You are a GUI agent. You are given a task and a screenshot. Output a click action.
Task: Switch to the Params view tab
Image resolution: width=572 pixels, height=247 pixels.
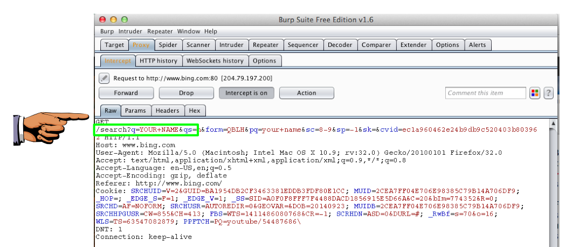[x=135, y=111]
